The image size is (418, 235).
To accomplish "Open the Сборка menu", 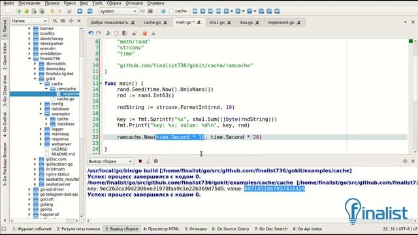I will pyautogui.click(x=114, y=3).
